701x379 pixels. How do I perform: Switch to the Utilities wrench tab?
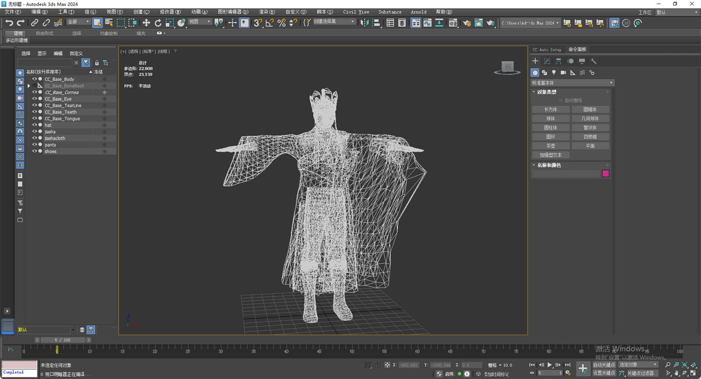(594, 61)
